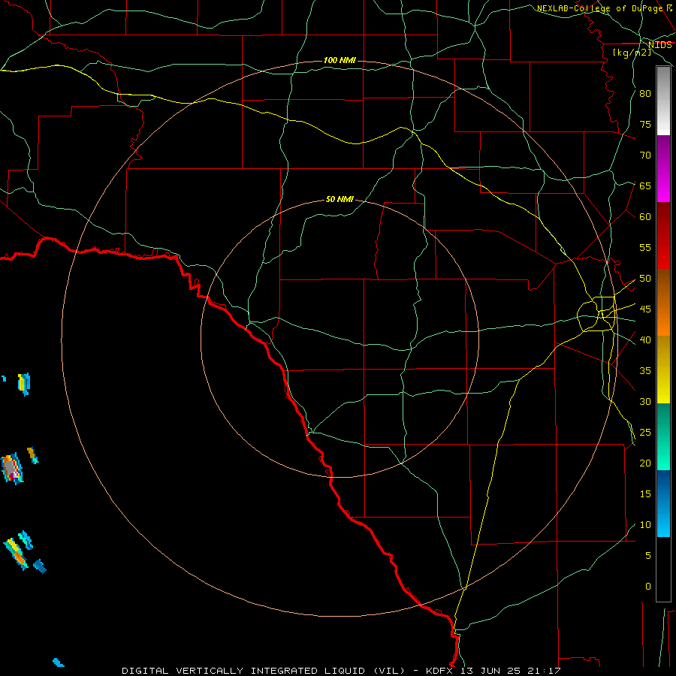This screenshot has height=676, width=676.
Task: Click the yellow highway loop interchange on the right
Action: click(x=597, y=313)
